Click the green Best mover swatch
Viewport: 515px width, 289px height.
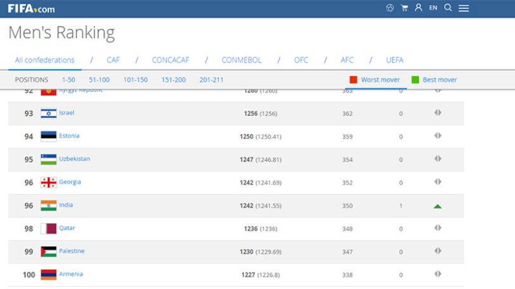[415, 80]
